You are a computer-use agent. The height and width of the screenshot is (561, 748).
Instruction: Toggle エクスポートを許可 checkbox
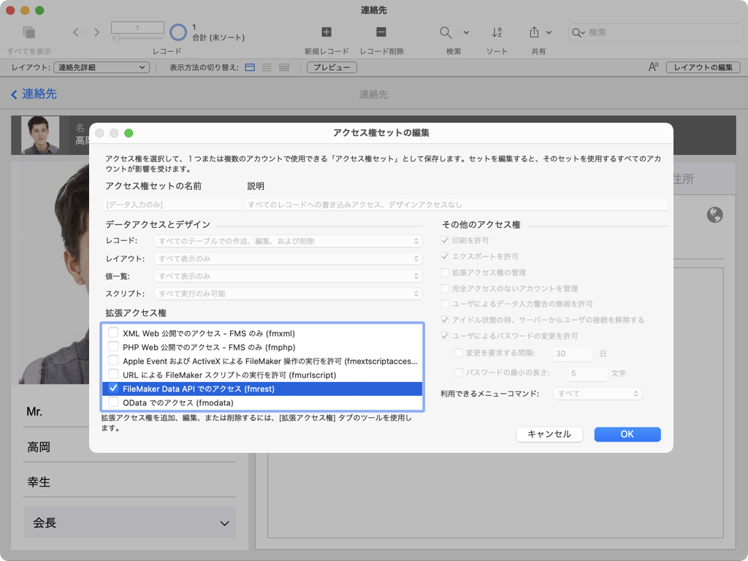445,256
